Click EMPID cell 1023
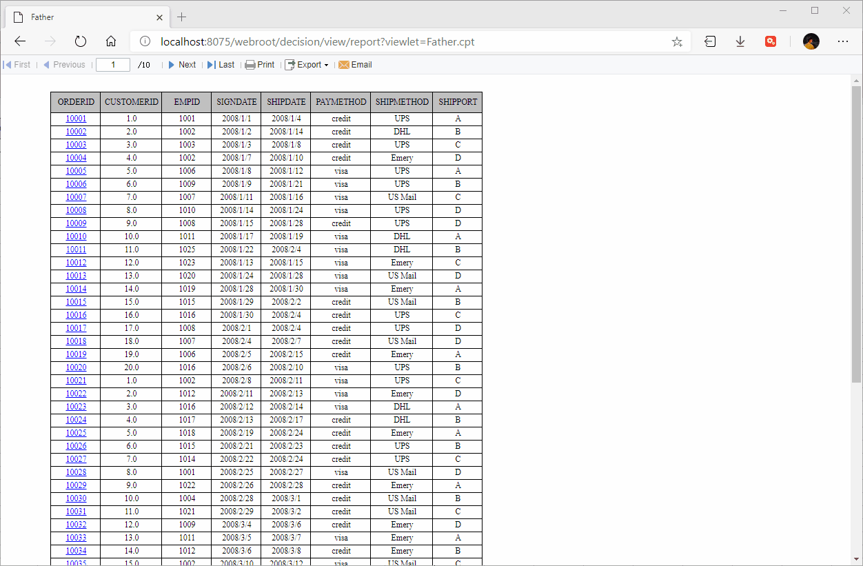863x566 pixels. point(187,263)
